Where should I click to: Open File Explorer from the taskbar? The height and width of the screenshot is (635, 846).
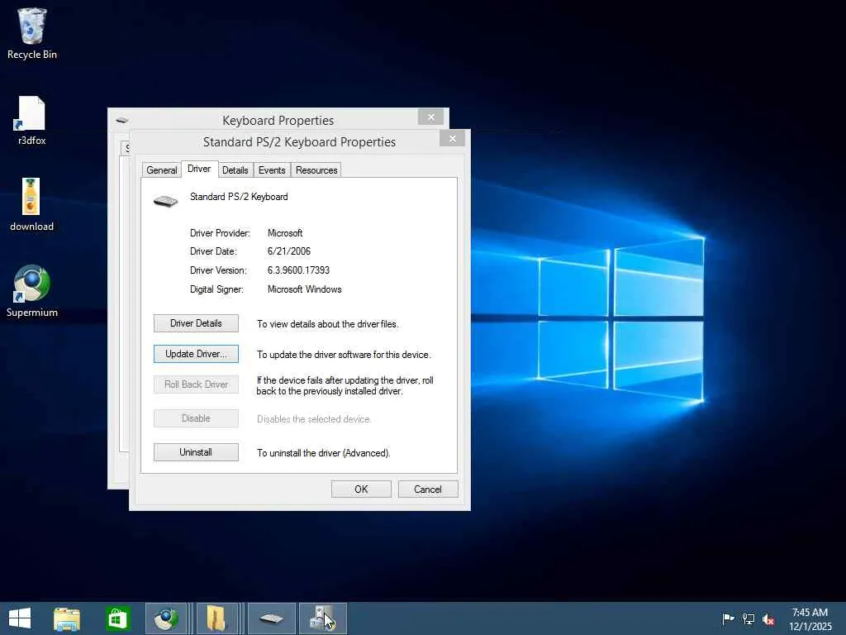(x=67, y=618)
